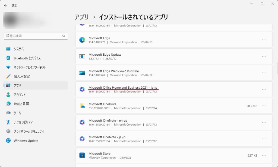Open ゲーム settings label
Screen dimensions: 278x167
click(x=17, y=113)
